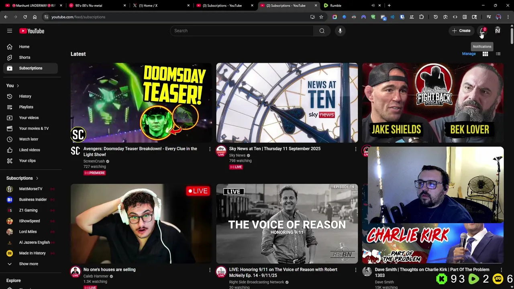Image resolution: width=514 pixels, height=289 pixels.
Task: Reload the current page
Action: coord(25,17)
